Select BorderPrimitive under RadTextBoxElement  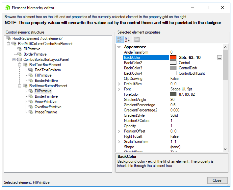(46, 81)
